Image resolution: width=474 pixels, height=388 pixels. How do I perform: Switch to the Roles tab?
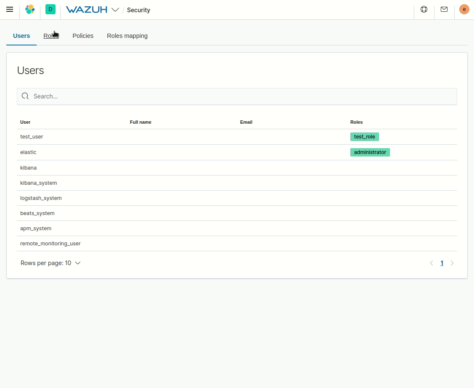[x=50, y=36]
